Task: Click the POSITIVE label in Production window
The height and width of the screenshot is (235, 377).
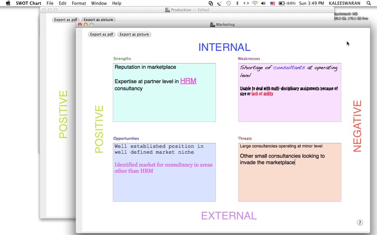Action: [x=63, y=114]
